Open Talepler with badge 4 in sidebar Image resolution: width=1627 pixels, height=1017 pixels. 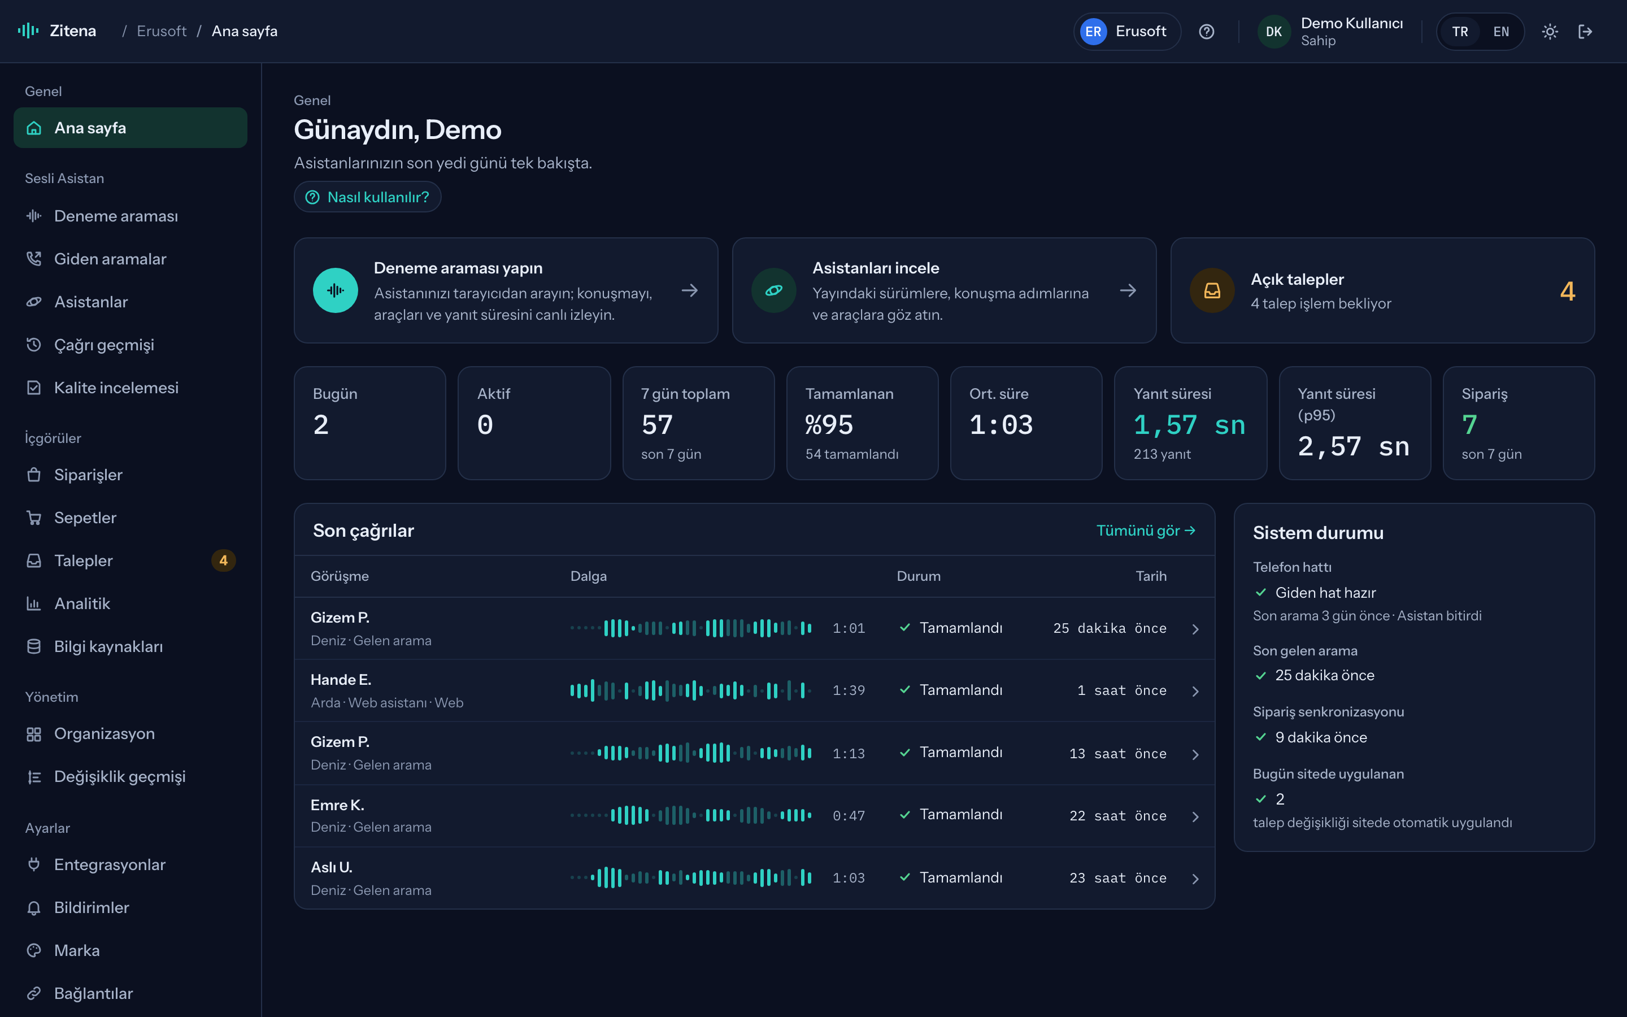click(130, 561)
